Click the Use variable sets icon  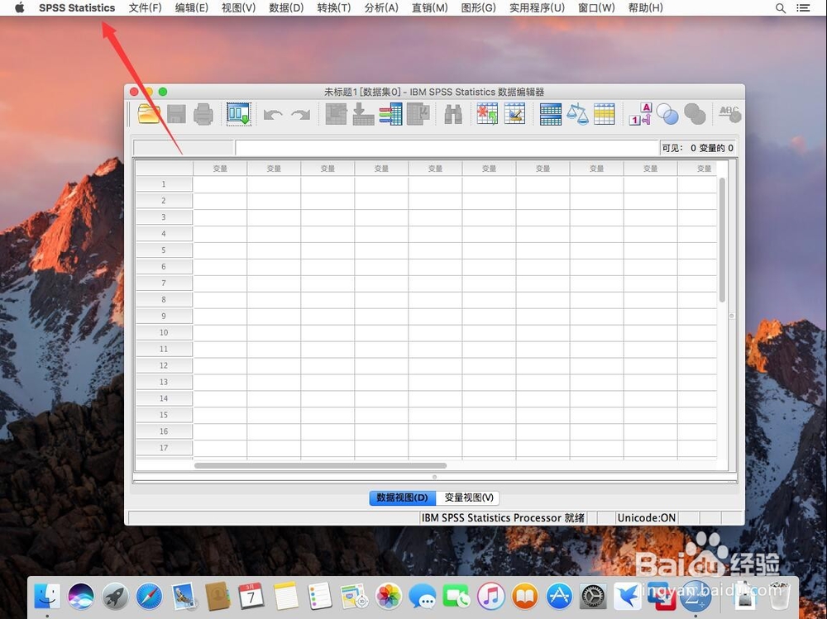[x=667, y=114]
